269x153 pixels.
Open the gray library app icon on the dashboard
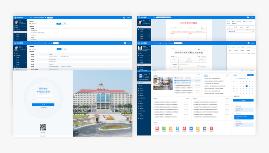tap(205, 128)
